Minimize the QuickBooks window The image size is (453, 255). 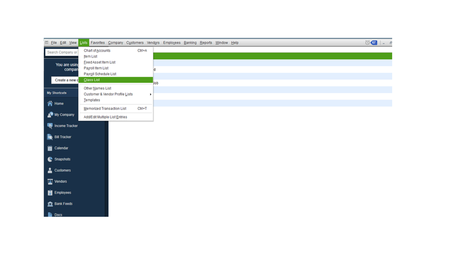[x=384, y=43]
